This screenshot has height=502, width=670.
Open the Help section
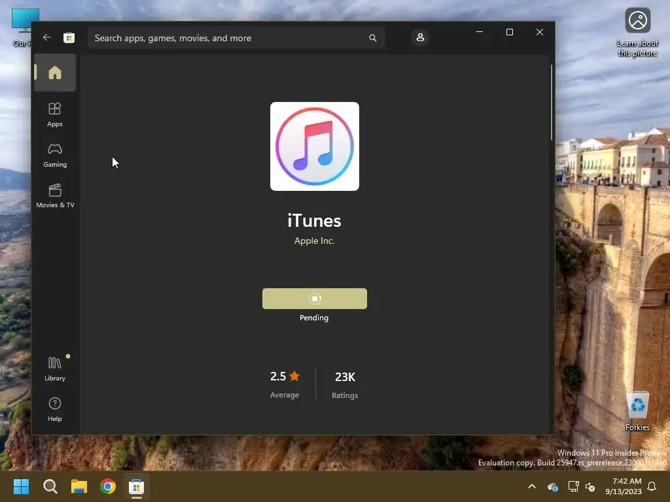55,409
